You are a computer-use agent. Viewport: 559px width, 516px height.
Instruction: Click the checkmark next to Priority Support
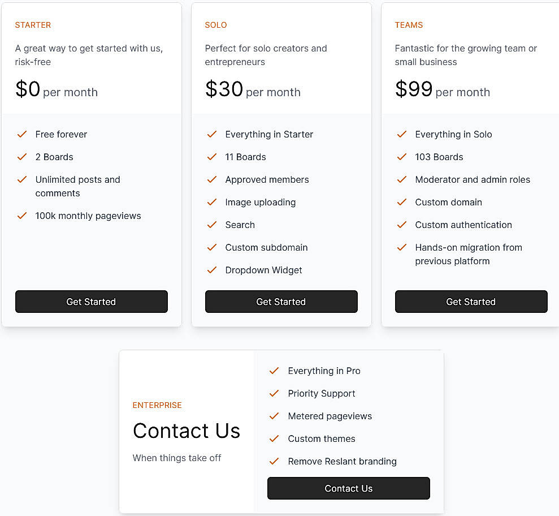click(274, 393)
